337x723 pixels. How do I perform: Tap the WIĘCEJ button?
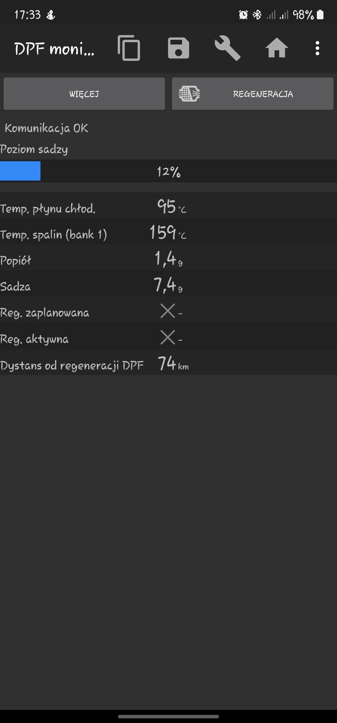[84, 94]
